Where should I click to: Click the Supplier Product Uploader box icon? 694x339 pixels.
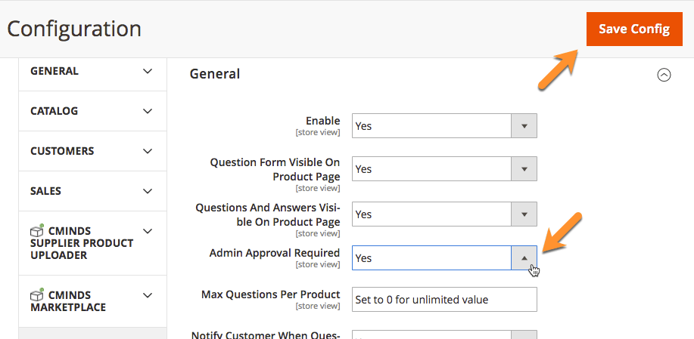click(36, 231)
